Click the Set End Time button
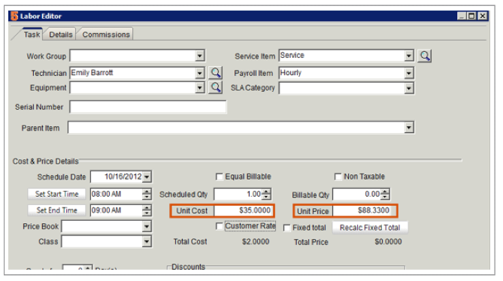 click(x=56, y=210)
